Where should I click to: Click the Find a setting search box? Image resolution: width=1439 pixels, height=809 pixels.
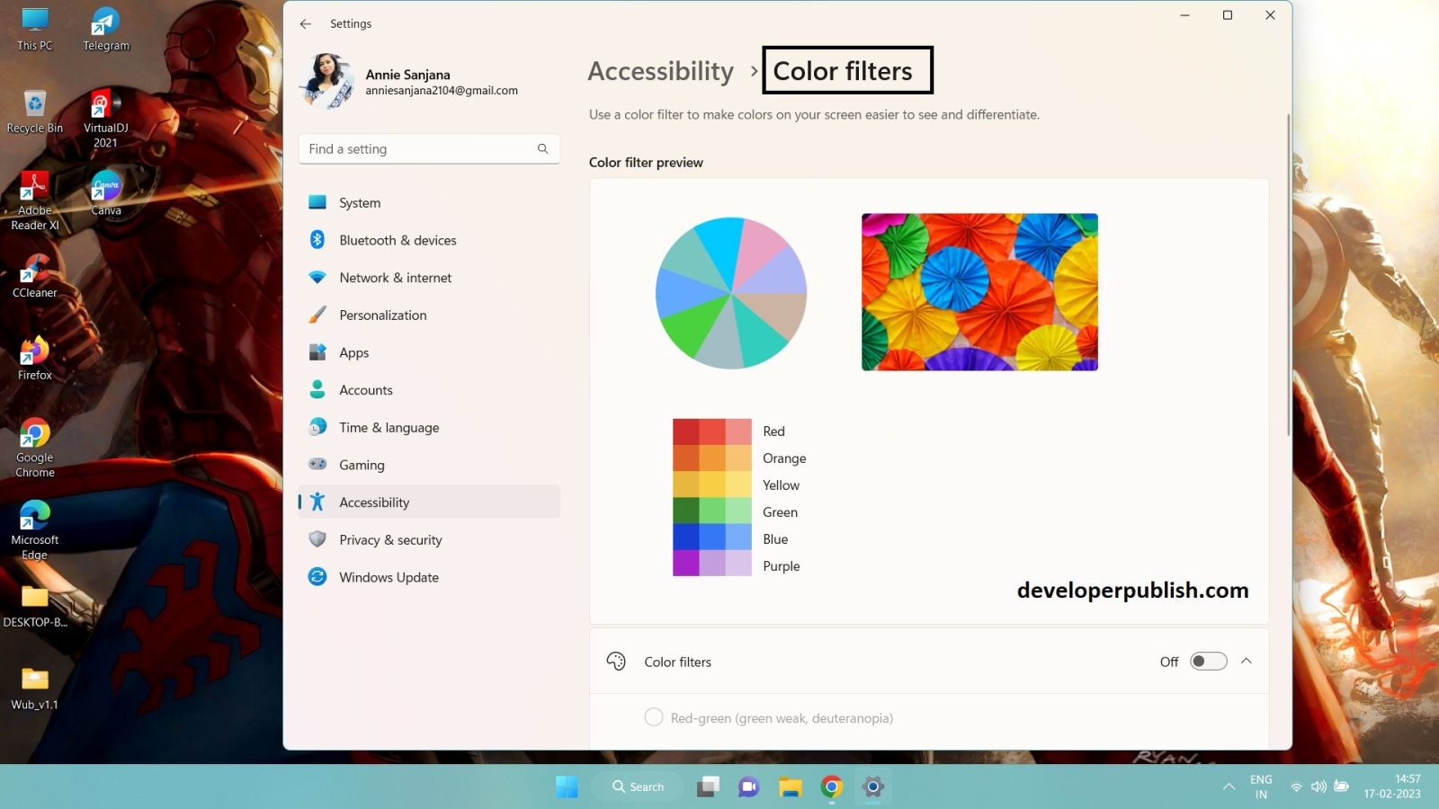pos(423,148)
